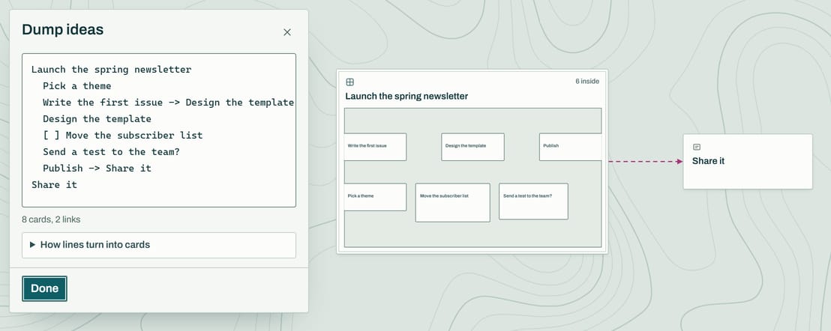The width and height of the screenshot is (831, 331).
Task: Click the 'Launch the spring newsletter' editor line
Action: pos(111,69)
